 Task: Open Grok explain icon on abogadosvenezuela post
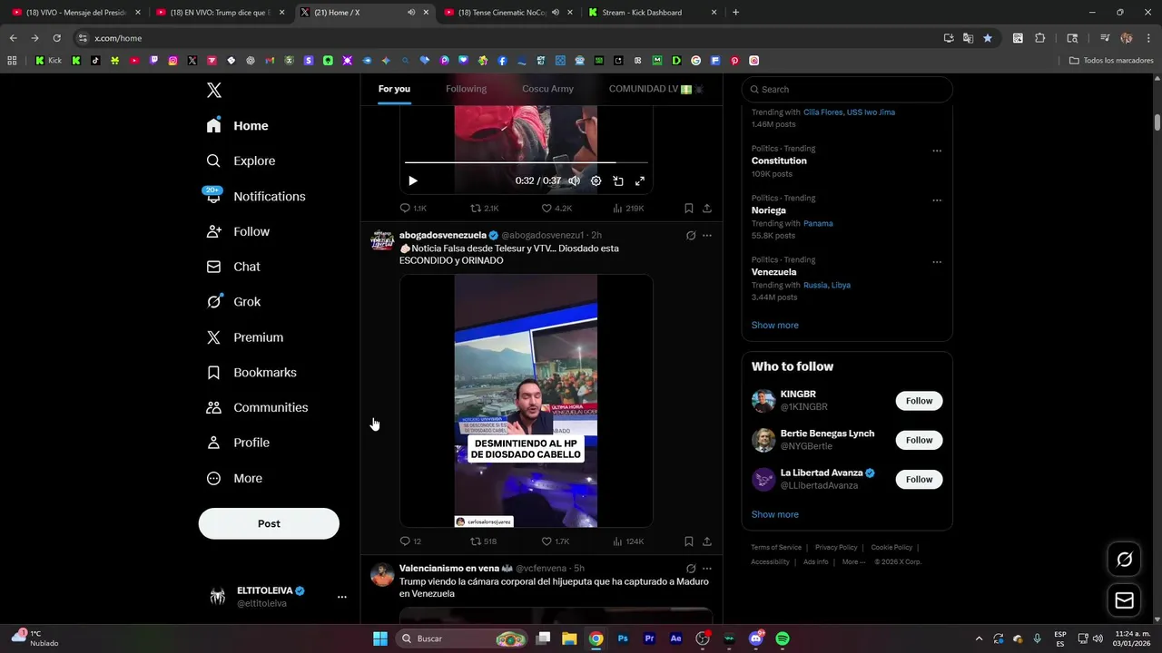691,235
